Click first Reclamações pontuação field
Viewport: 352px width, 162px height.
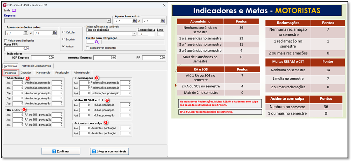point(125,83)
